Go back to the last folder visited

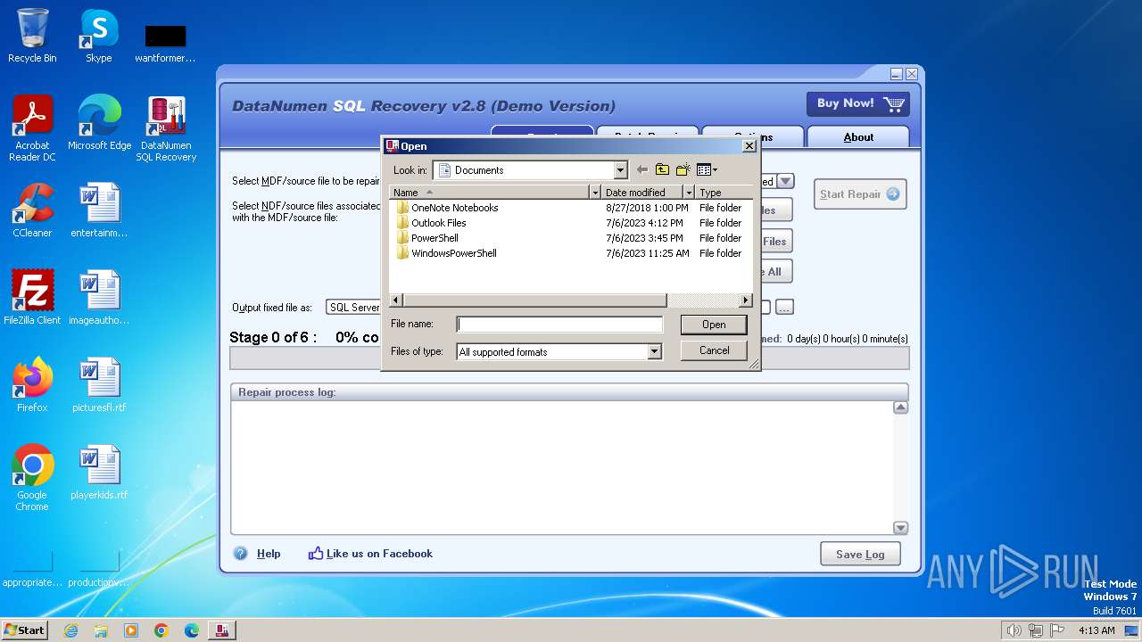[x=642, y=169]
